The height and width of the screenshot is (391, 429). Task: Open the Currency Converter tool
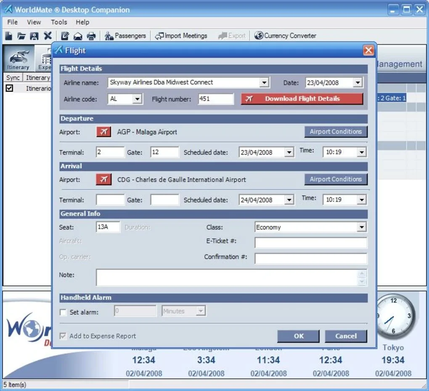point(285,36)
